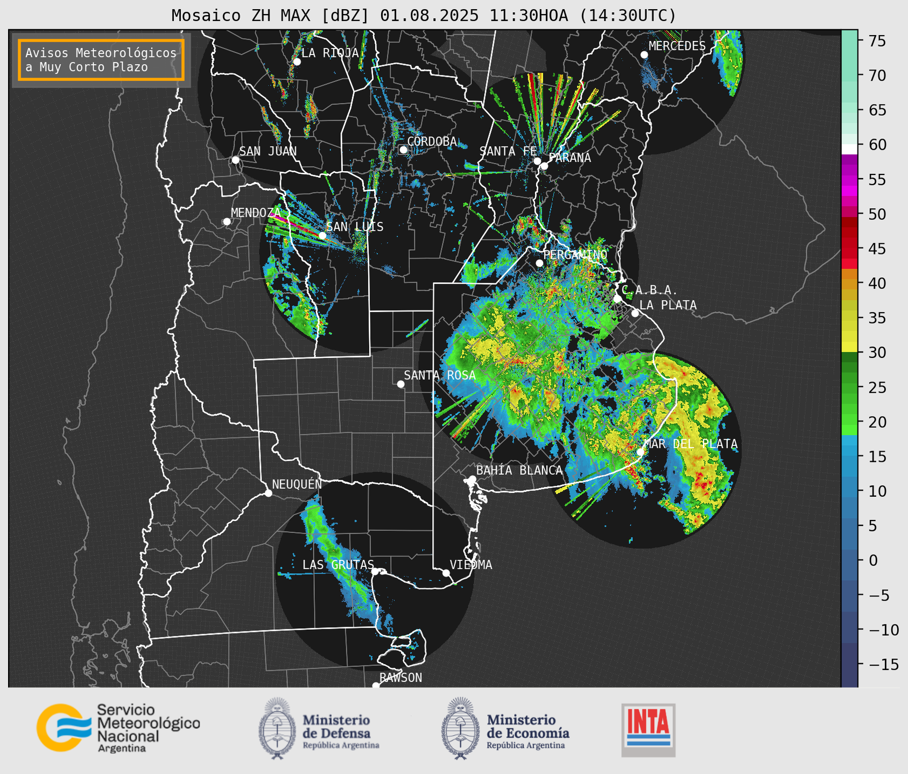Click the magenta 55 dBZ band on color scale
Screen dimensions: 908x774
point(849,180)
